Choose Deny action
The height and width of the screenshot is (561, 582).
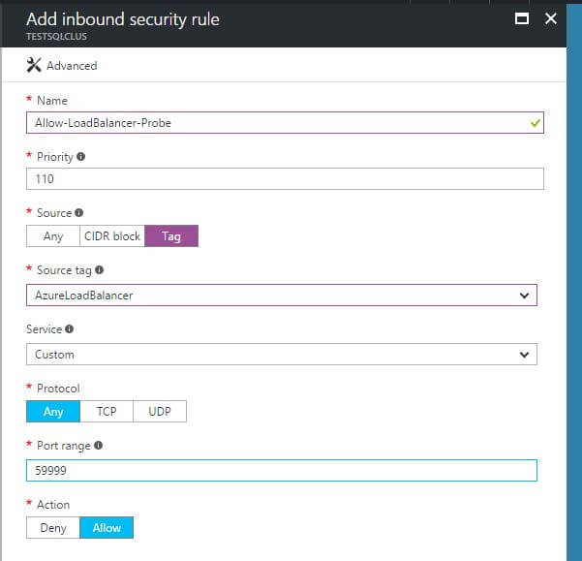click(53, 528)
